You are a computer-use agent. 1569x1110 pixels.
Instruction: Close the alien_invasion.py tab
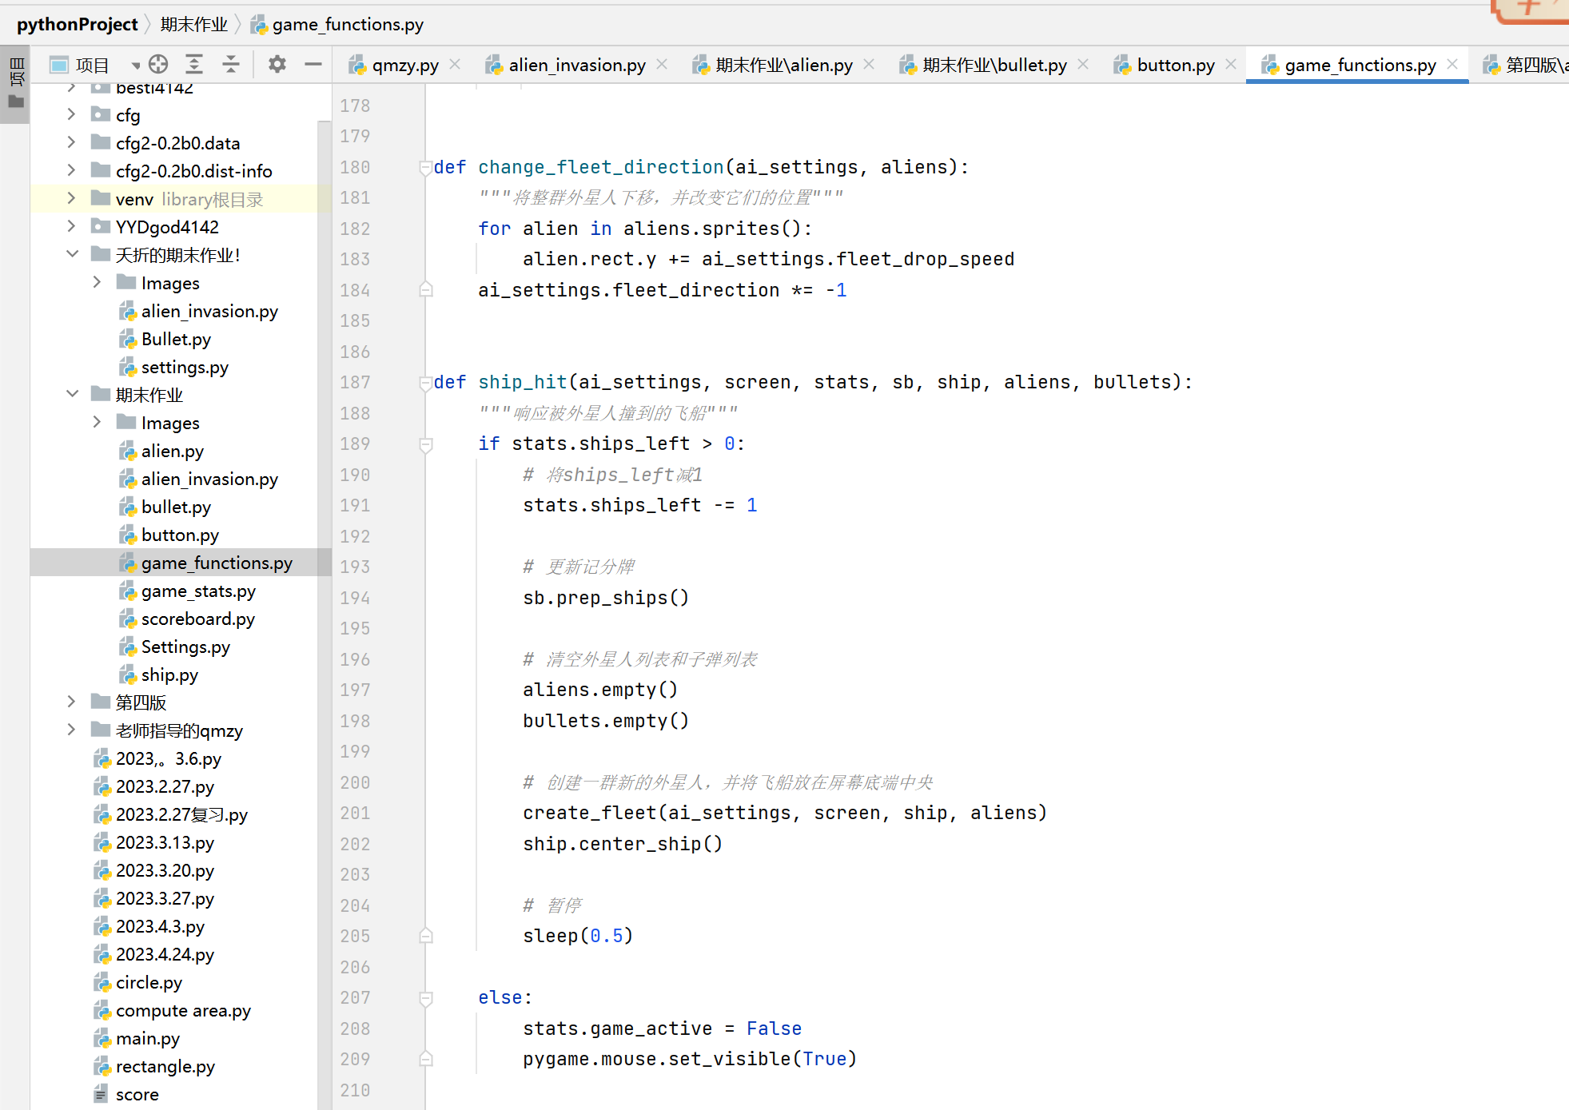662,64
